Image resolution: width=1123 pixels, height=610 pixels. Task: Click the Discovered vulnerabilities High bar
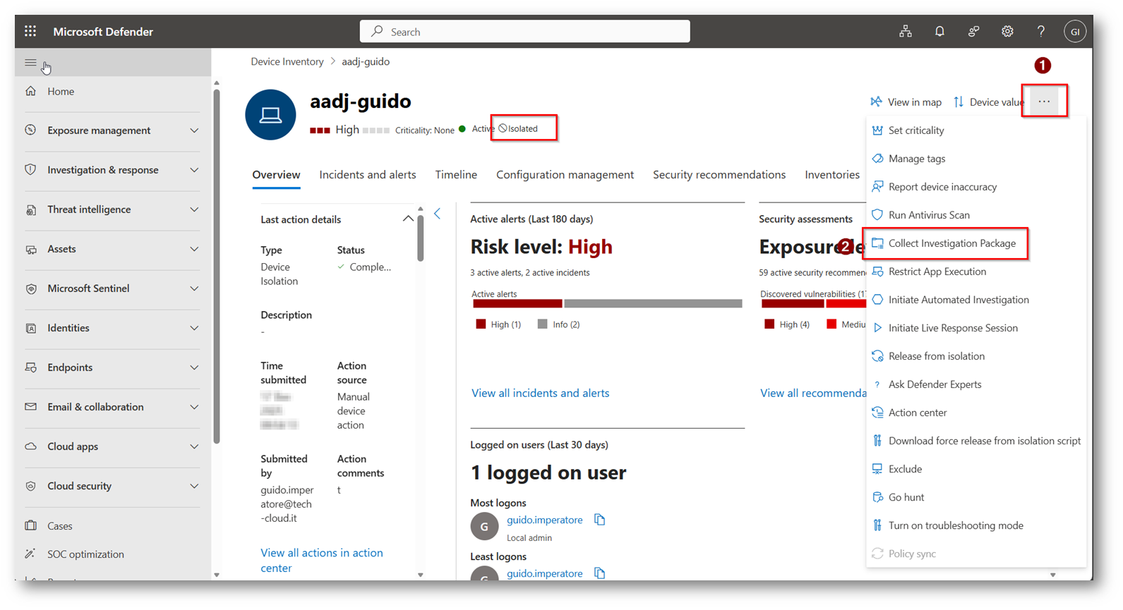793,304
